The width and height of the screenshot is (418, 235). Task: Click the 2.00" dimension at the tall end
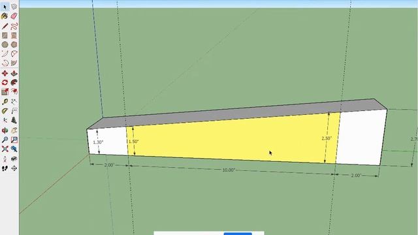(356, 176)
